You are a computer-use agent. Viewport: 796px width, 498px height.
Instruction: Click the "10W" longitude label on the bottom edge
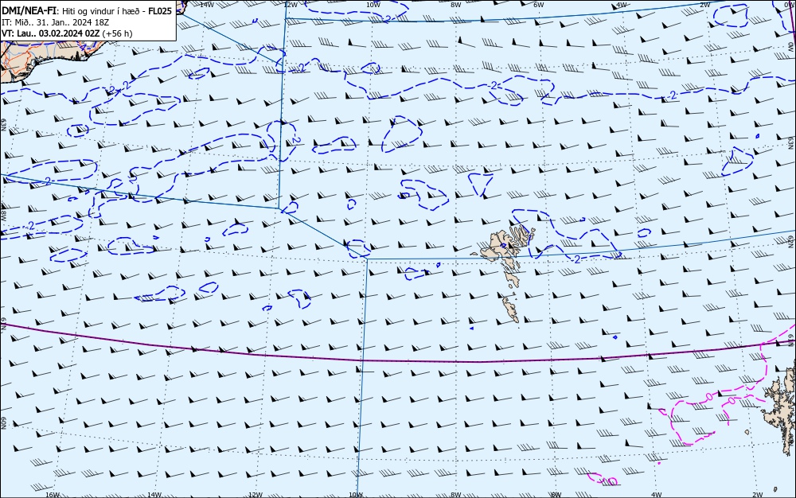pos(356,495)
